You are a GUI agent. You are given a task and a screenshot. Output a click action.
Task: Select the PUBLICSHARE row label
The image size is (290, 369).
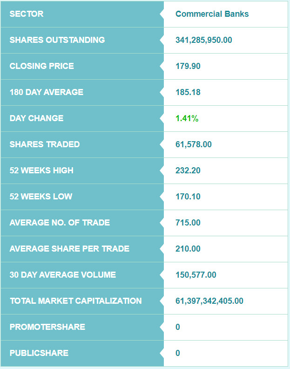(39, 353)
